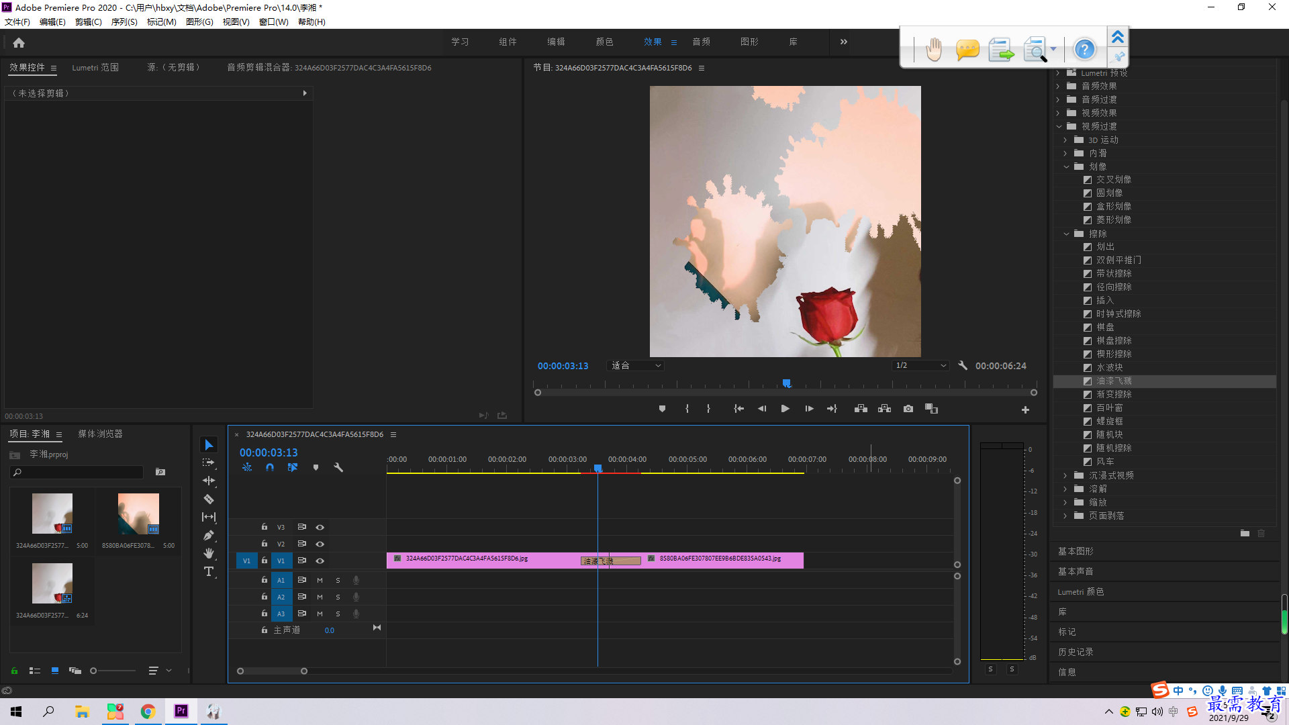1289x725 pixels.
Task: Open the button editor plus icon
Action: pyautogui.click(x=1025, y=409)
